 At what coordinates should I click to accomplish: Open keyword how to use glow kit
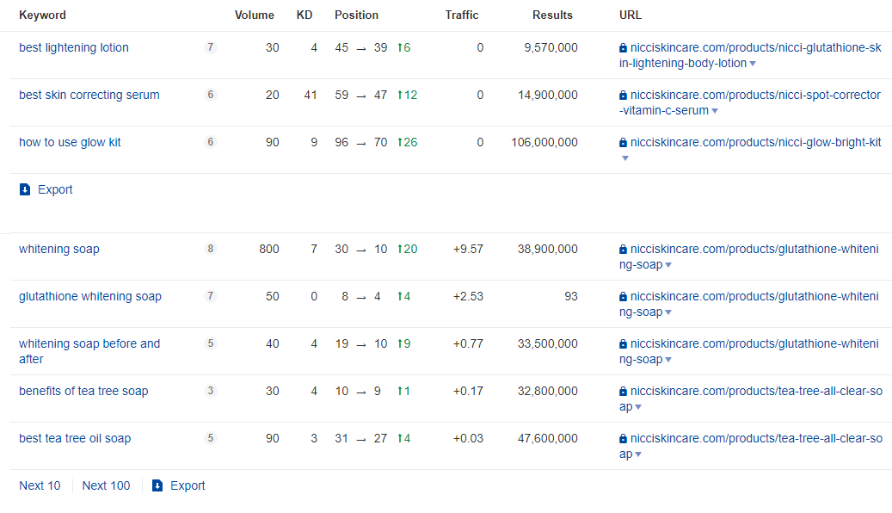click(x=70, y=142)
